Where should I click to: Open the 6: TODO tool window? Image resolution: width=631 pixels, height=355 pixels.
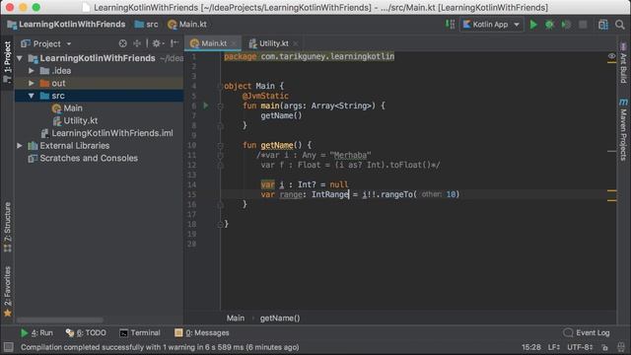[86, 333]
